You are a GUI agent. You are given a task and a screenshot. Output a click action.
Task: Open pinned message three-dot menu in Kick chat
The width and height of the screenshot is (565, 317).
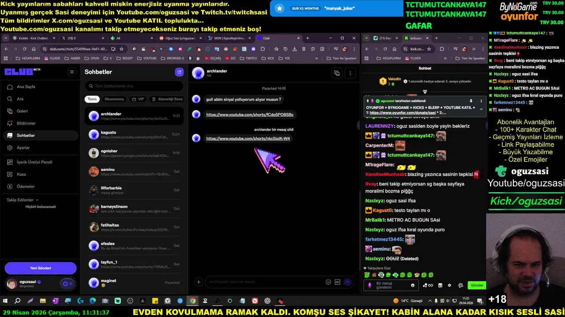(x=481, y=101)
